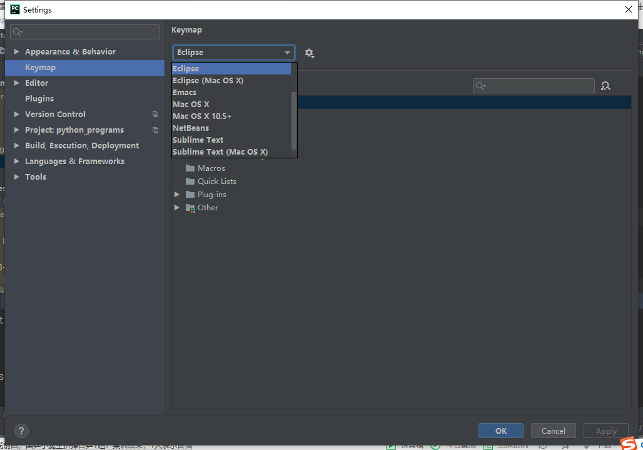This screenshot has height=450, width=643.
Task: Click the Apply button
Action: point(606,431)
